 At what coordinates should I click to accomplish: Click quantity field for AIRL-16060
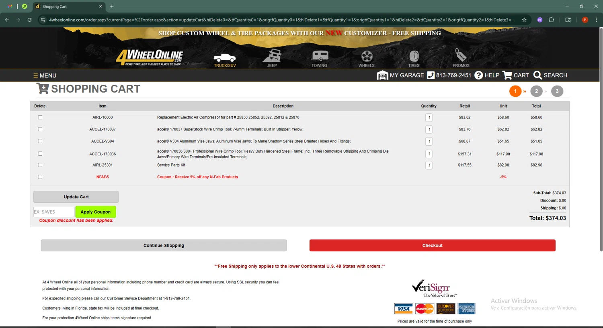(x=429, y=118)
